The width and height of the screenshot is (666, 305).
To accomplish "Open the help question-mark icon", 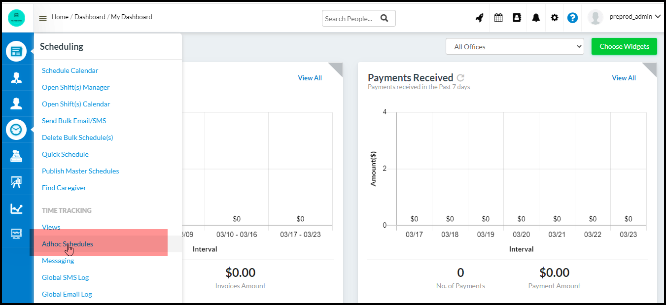I will [x=572, y=17].
